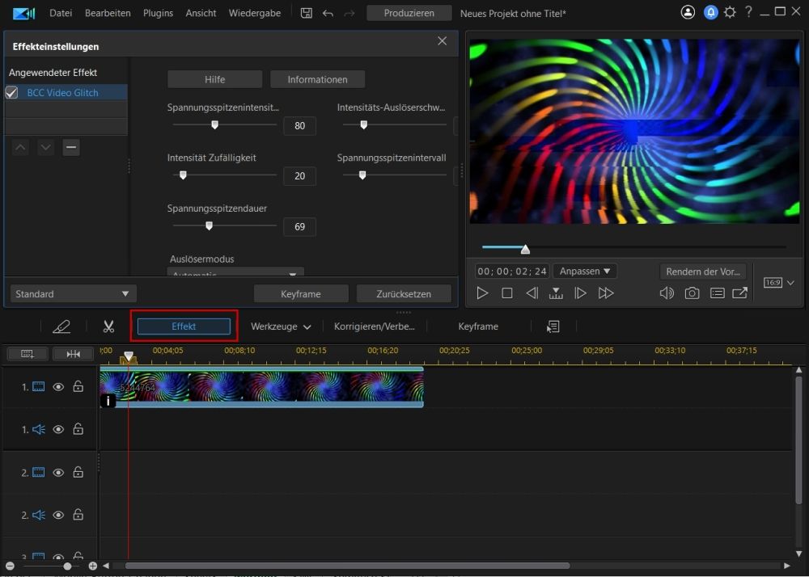Image resolution: width=809 pixels, height=577 pixels.
Task: Open the subtitle/preview settings icon
Action: pos(717,293)
